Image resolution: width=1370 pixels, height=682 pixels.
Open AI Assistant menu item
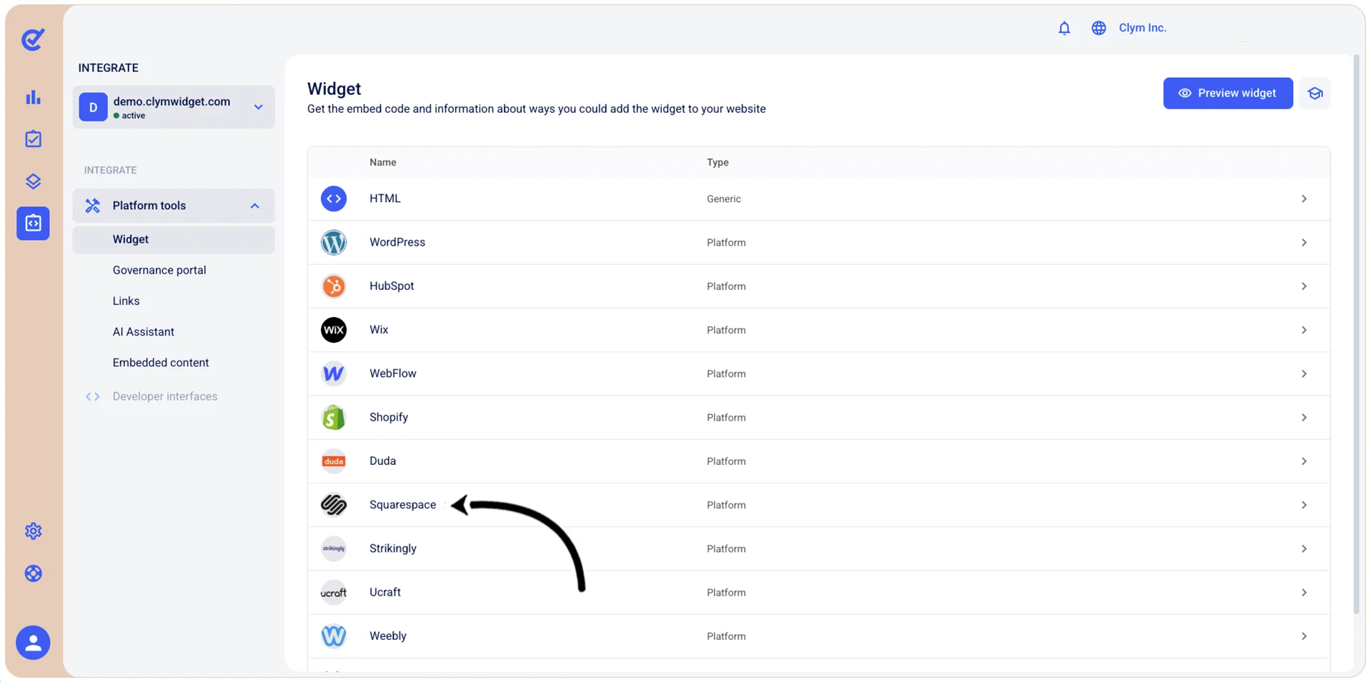[x=143, y=331]
